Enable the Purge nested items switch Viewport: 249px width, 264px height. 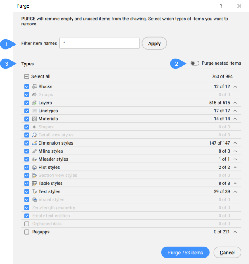pyautogui.click(x=195, y=63)
